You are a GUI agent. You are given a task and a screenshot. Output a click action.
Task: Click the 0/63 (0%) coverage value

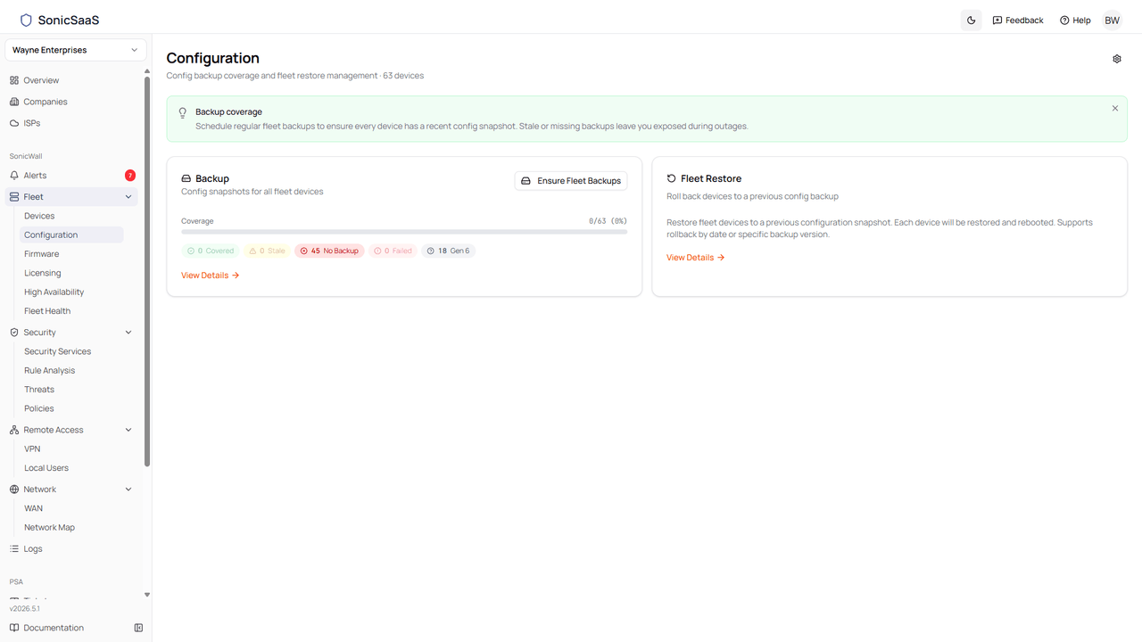[608, 221]
